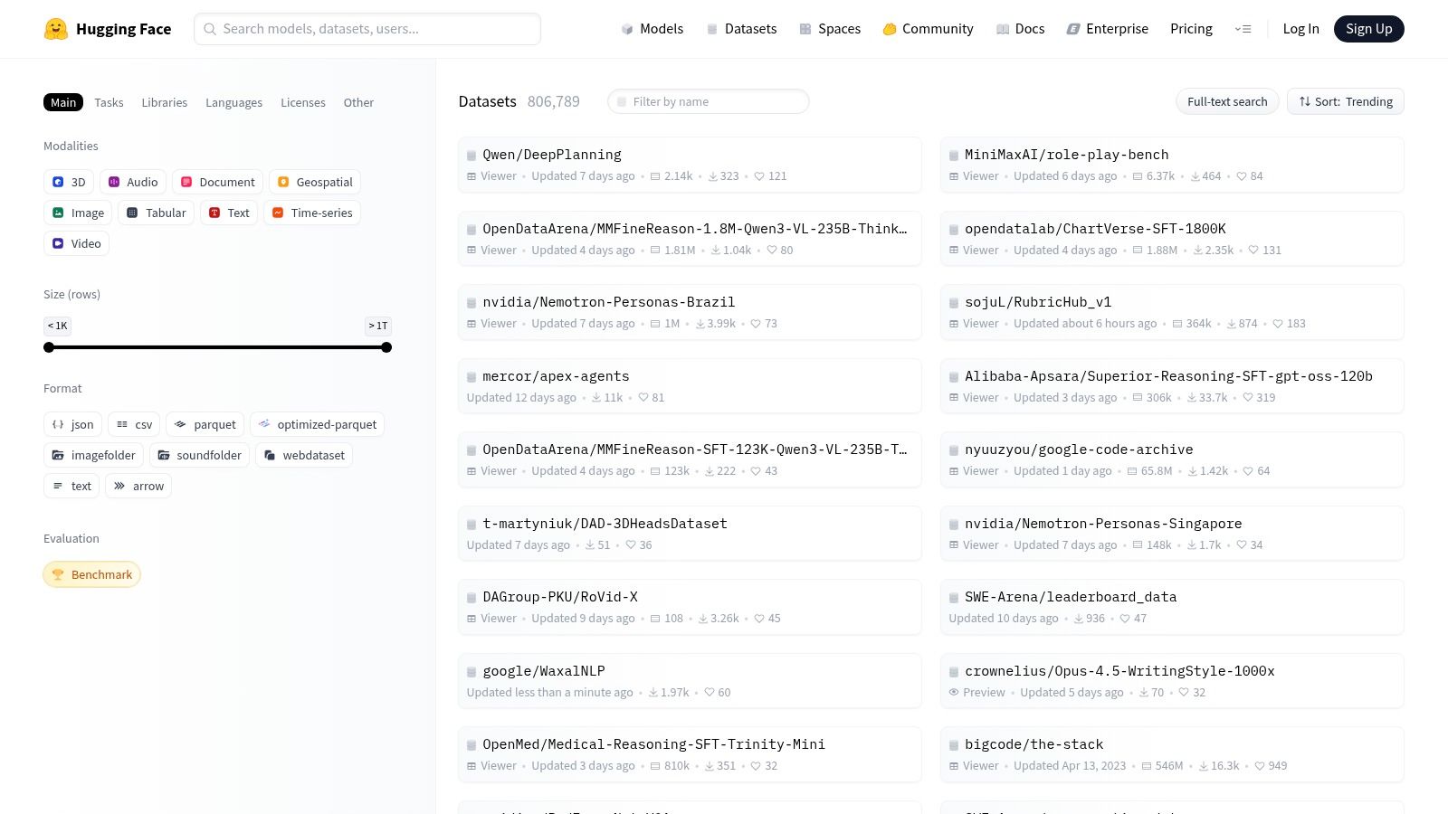The width and height of the screenshot is (1448, 814).
Task: Click the Hugging Face emoji logo
Action: click(55, 28)
